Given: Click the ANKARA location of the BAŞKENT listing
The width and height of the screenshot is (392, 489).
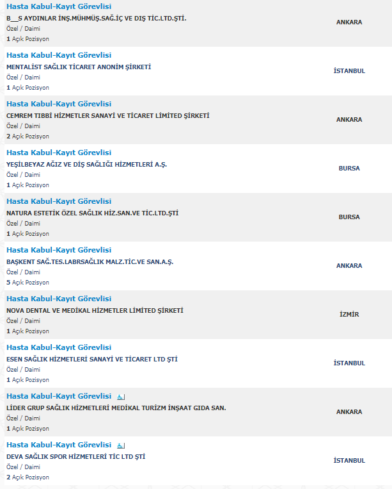Looking at the screenshot, I should 349,266.
